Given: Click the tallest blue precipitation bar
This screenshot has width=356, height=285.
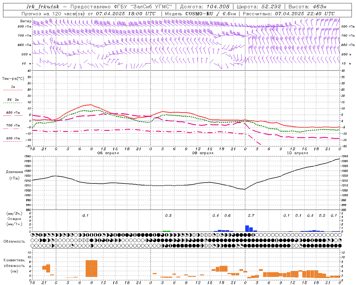Looking at the screenshot, I should coord(247,229).
